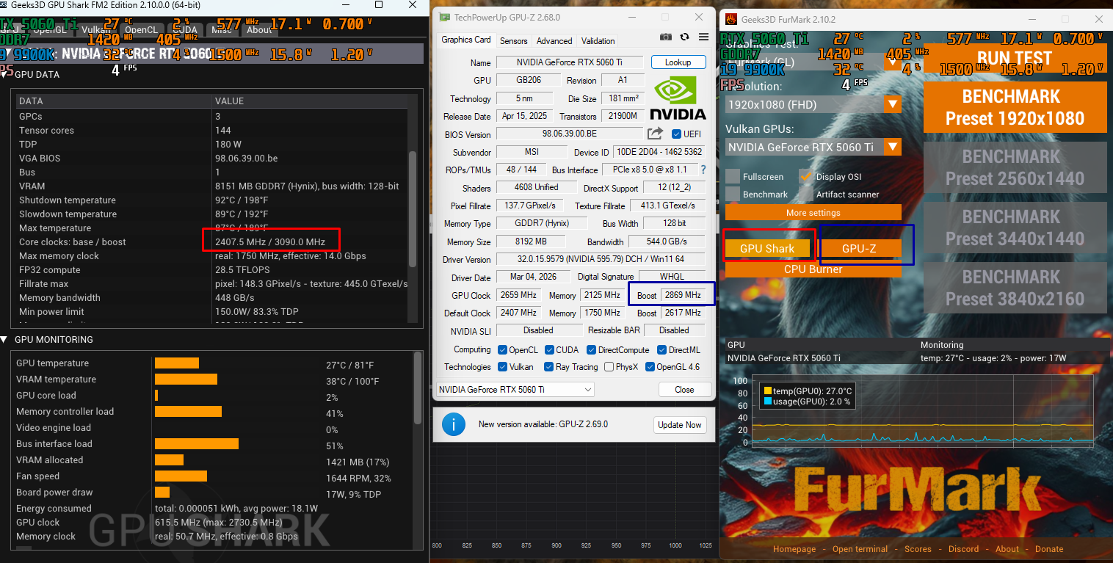The height and width of the screenshot is (563, 1113).
Task: Take a screenshot with GPU-Z camera icon
Action: point(666,37)
